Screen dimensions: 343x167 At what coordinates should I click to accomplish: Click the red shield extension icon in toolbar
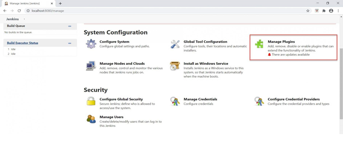tap(317, 11)
